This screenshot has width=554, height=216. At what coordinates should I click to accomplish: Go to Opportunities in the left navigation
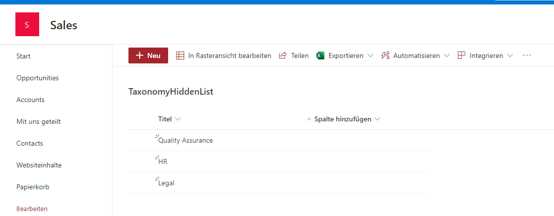[x=38, y=78]
